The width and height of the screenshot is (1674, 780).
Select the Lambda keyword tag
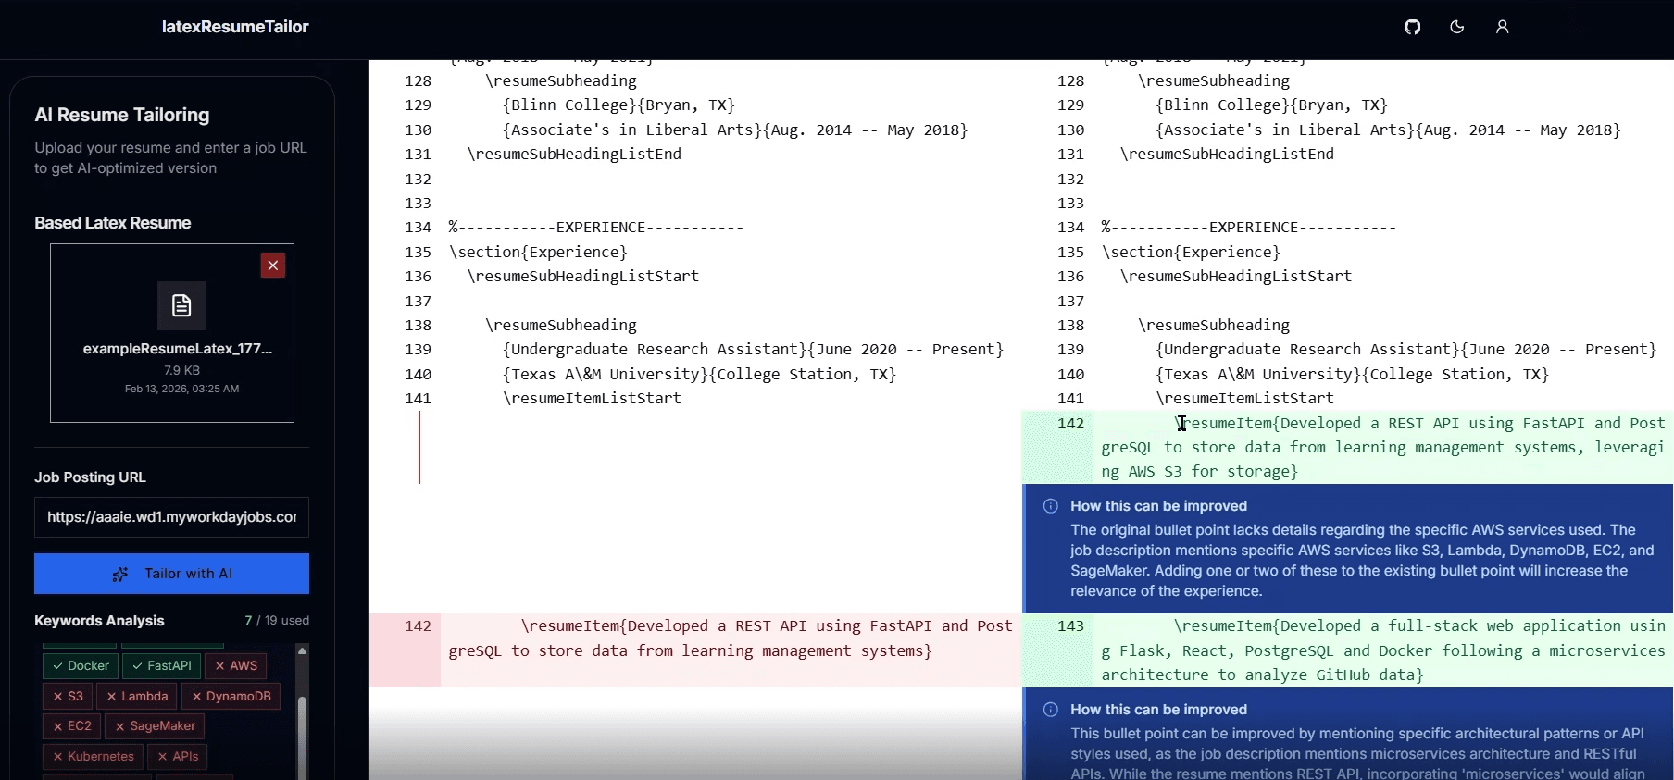pos(136,696)
